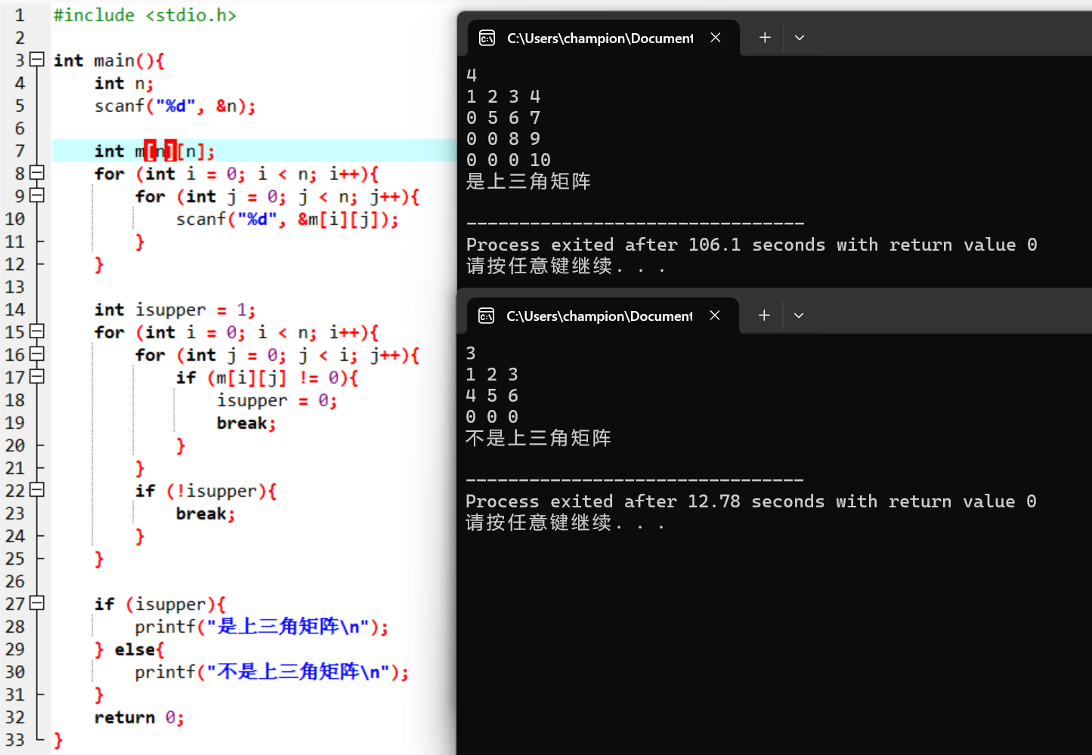Click '0 5 6 7' row in upper terminal
Image resolution: width=1092 pixels, height=755 pixels.
(503, 118)
